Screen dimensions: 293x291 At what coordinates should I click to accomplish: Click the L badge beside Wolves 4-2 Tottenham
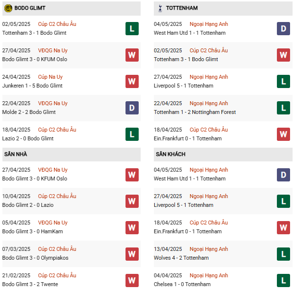click(x=284, y=253)
